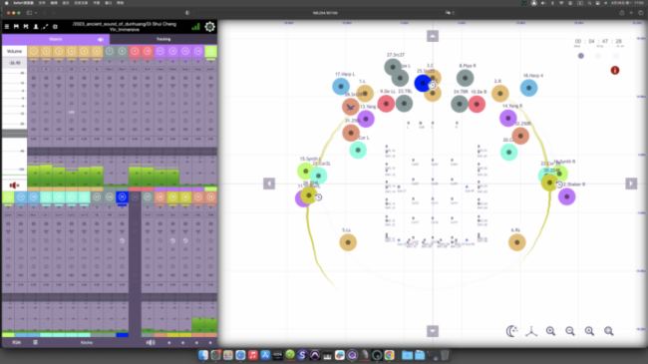
Task: Click the 3D axes view icon
Action: click(531, 331)
